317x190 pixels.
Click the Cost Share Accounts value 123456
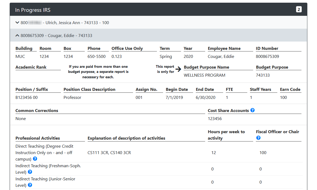point(215,118)
